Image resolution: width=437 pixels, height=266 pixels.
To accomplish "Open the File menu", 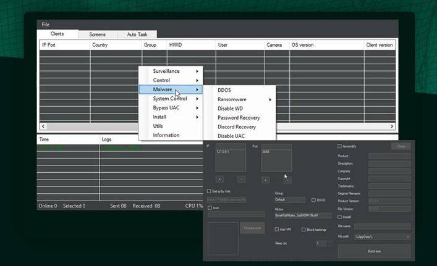I will coord(45,25).
